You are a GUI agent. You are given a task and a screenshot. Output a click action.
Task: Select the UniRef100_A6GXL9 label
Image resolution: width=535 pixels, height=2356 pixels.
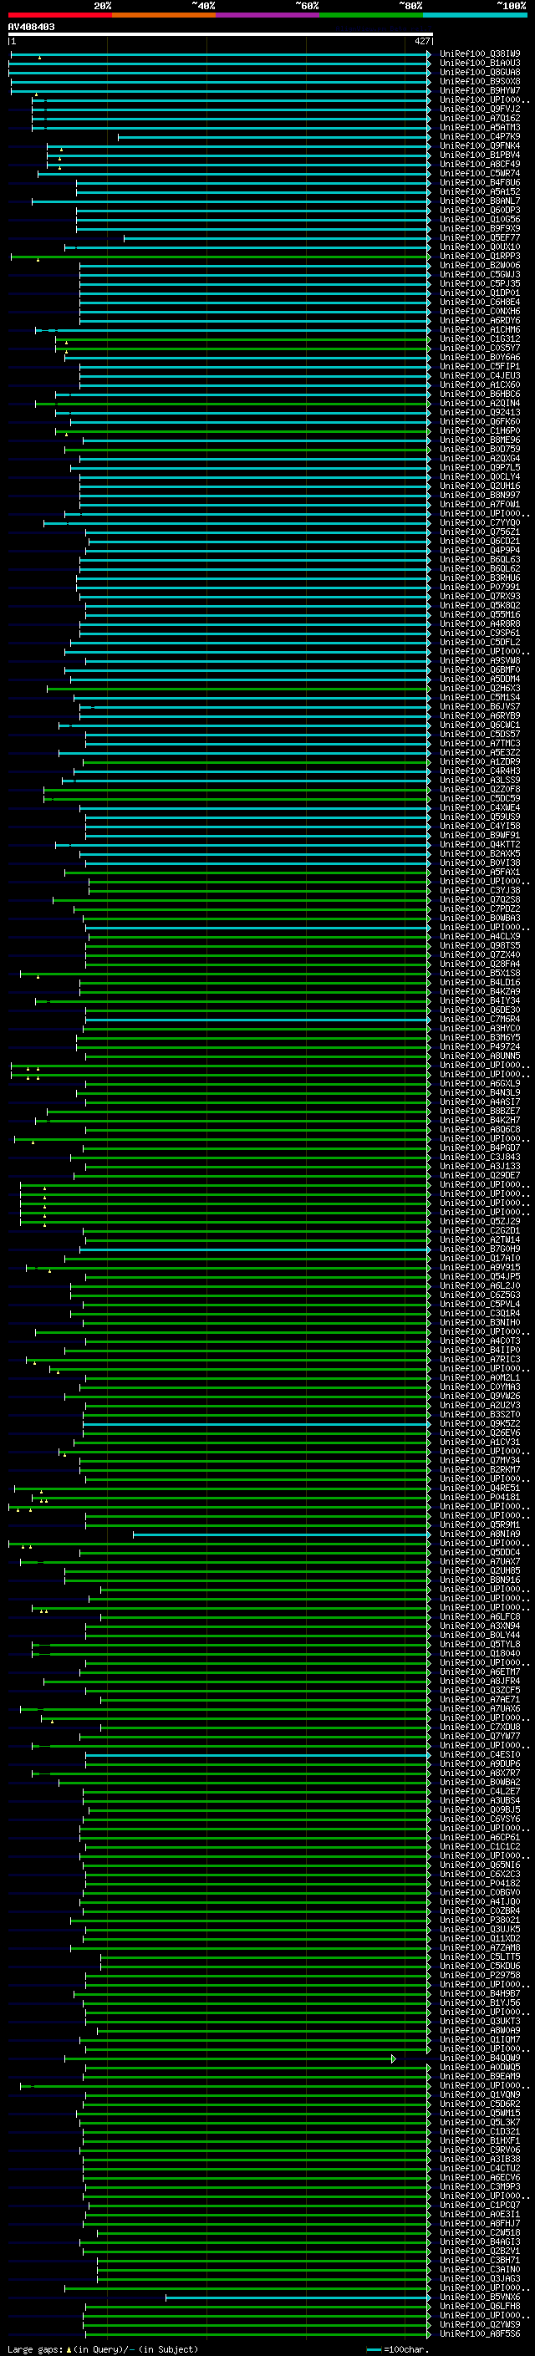pos(480,1083)
